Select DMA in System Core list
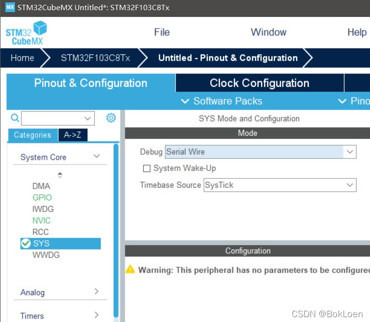 click(x=41, y=186)
